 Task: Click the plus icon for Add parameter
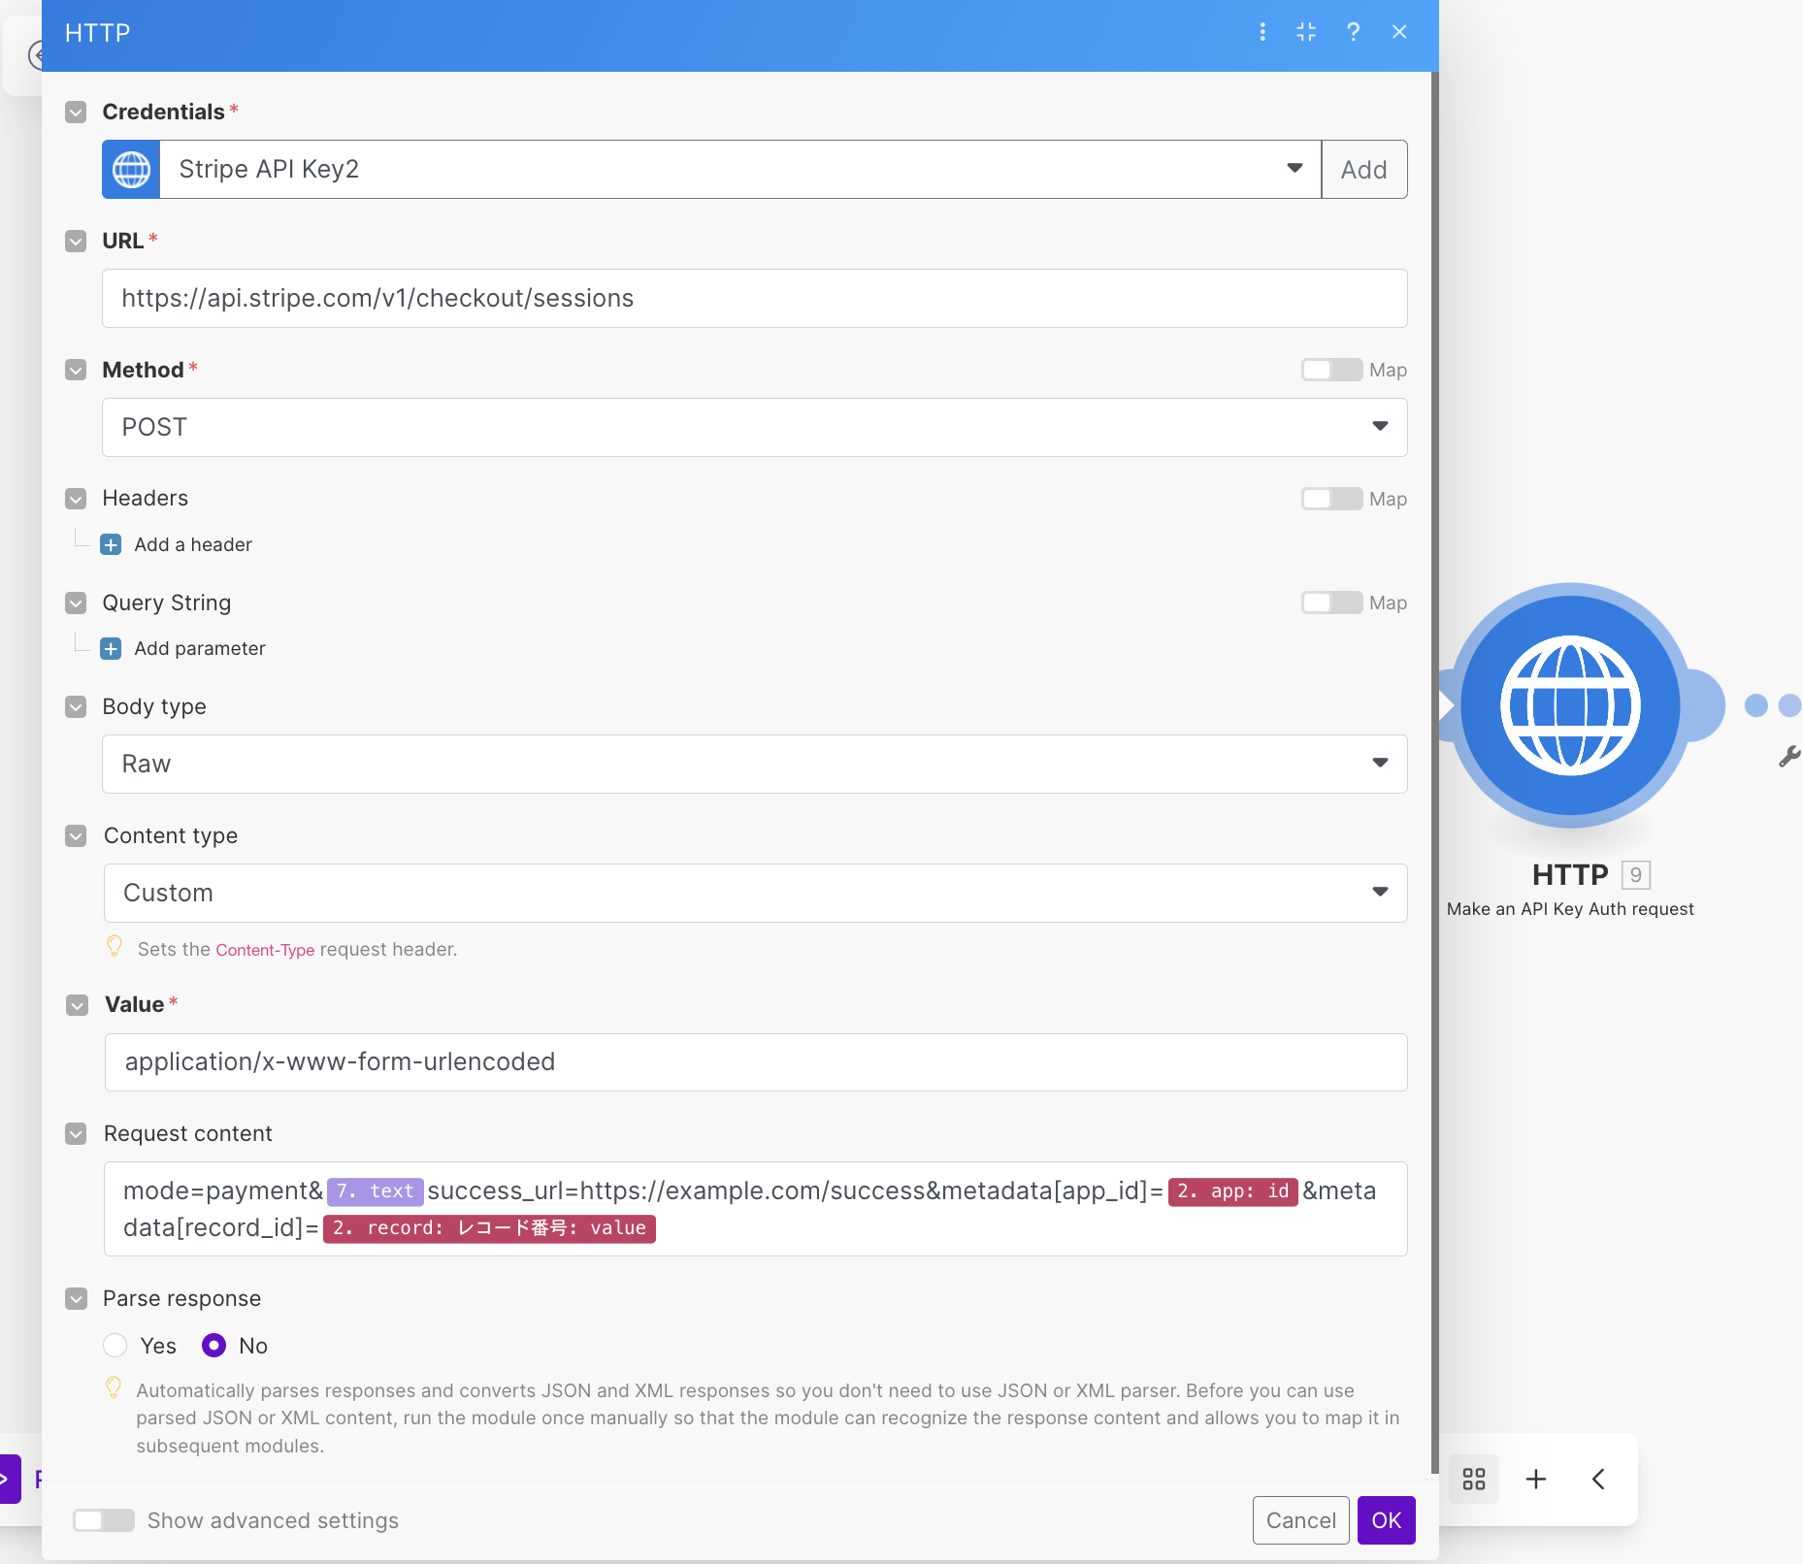(111, 648)
